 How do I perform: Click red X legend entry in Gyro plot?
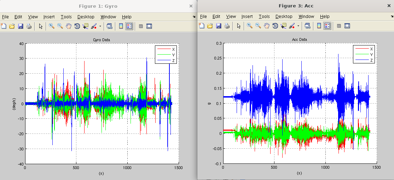click(166, 49)
